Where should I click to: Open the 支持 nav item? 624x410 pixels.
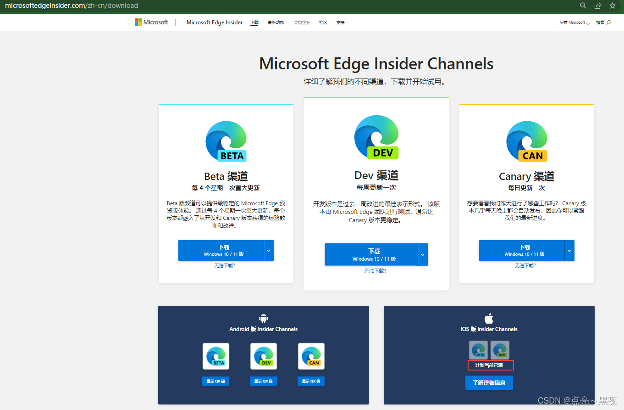point(340,22)
